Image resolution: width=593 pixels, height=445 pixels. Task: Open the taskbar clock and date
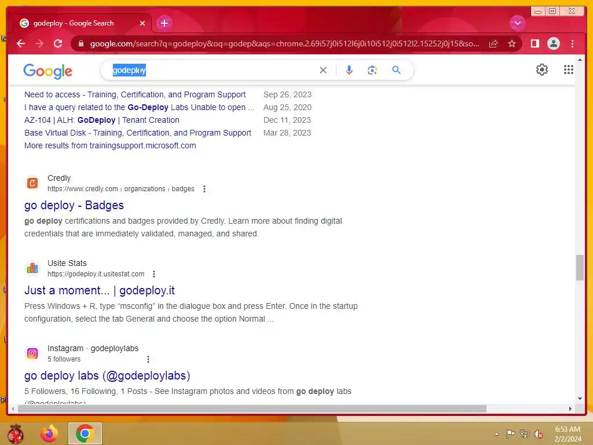(x=568, y=433)
